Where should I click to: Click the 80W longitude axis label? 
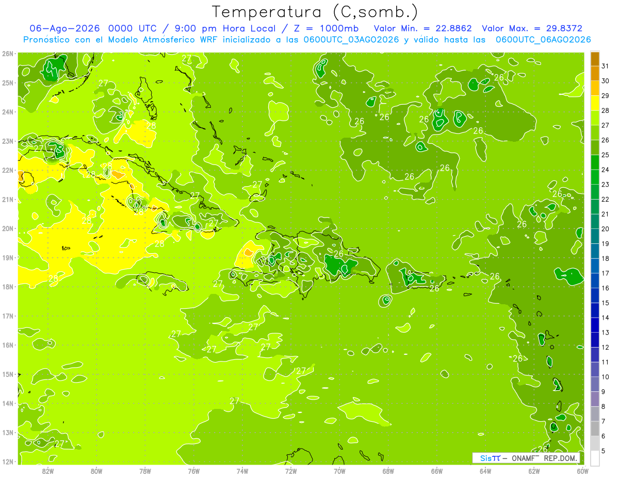96,471
